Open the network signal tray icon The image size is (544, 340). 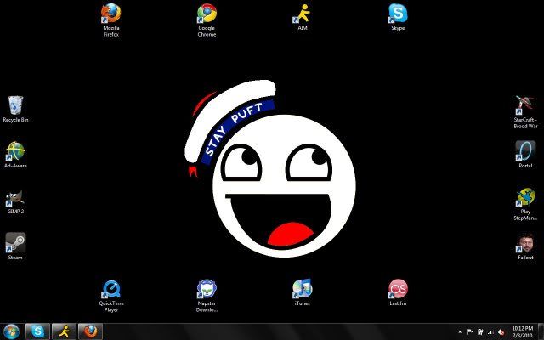[490, 332]
